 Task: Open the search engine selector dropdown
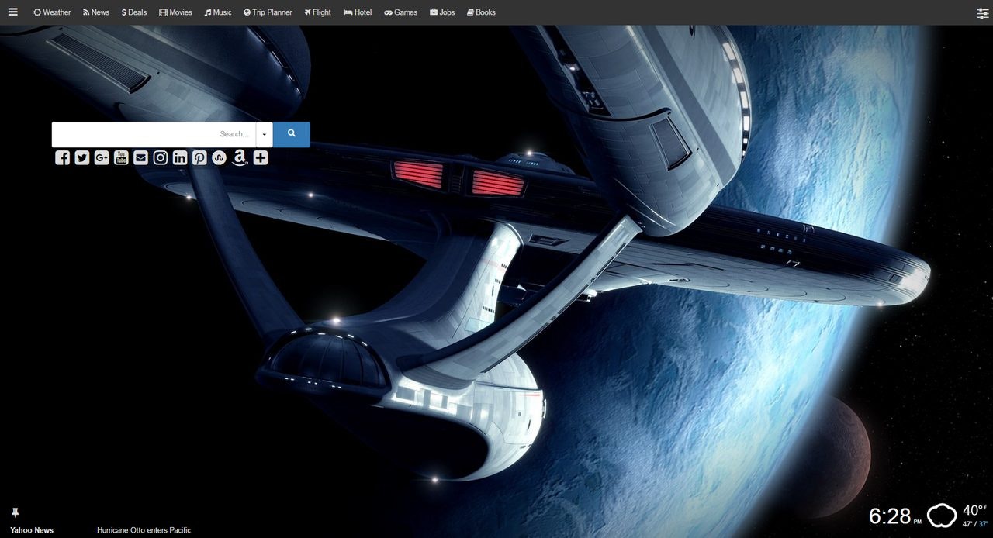click(264, 133)
